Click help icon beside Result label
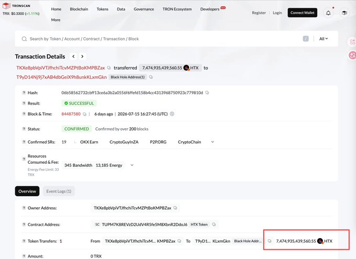The image size is (356, 259). 24,103
